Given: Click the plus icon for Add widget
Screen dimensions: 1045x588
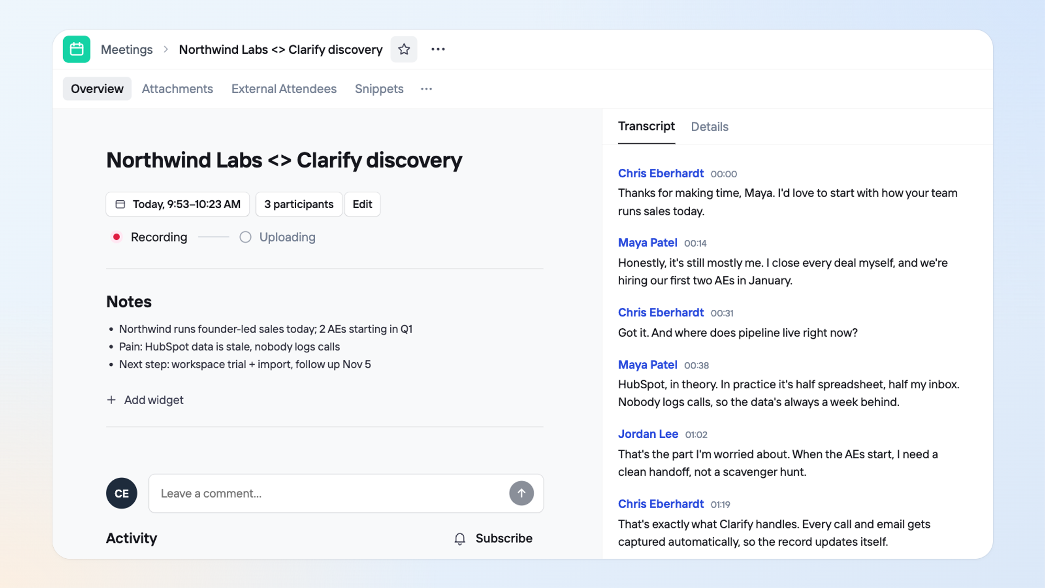Looking at the screenshot, I should click(111, 400).
